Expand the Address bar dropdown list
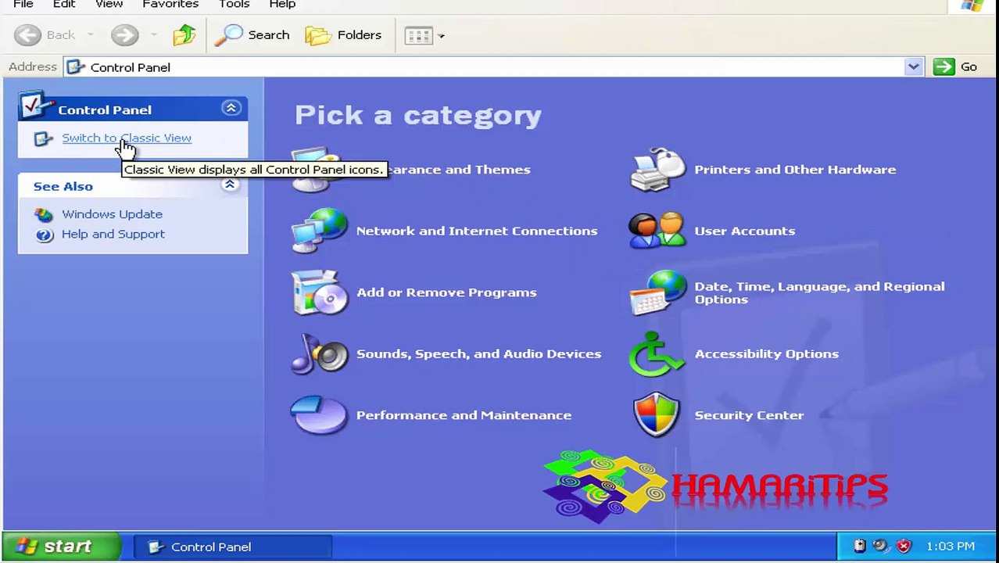999x563 pixels. [x=913, y=67]
